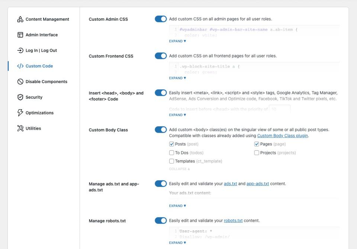The image size is (357, 249).
Task: Click the Custom Code brackets icon
Action: pos(20,66)
